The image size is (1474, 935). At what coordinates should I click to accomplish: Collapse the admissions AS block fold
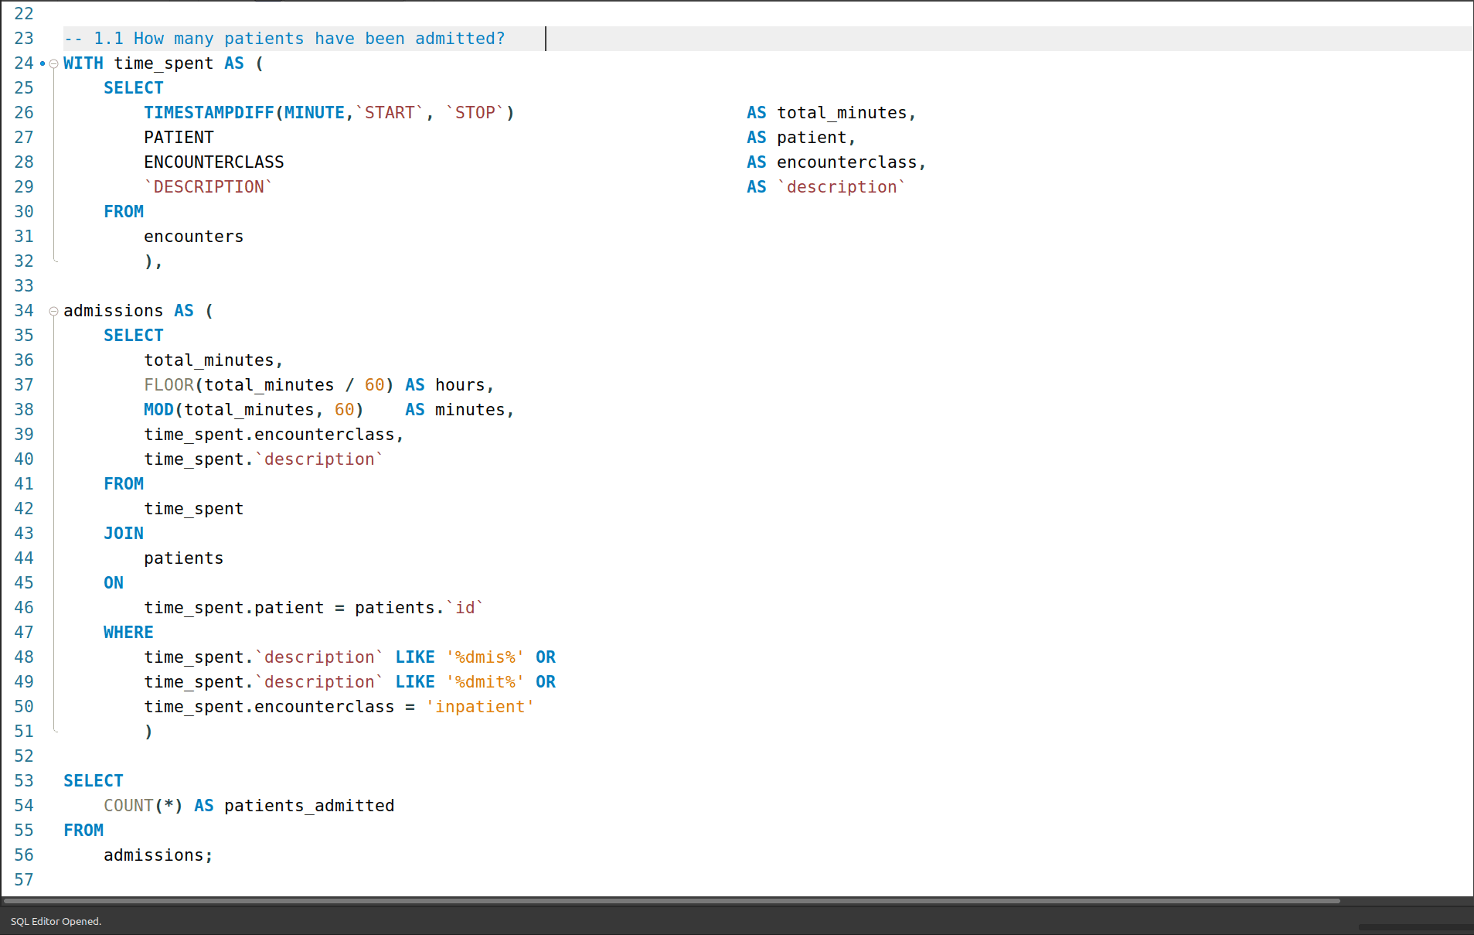[53, 312]
